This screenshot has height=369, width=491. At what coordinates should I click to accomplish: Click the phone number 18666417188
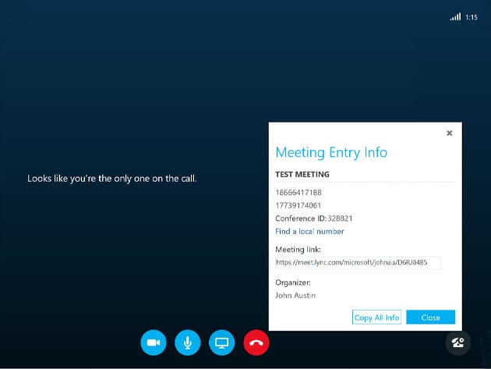click(298, 193)
